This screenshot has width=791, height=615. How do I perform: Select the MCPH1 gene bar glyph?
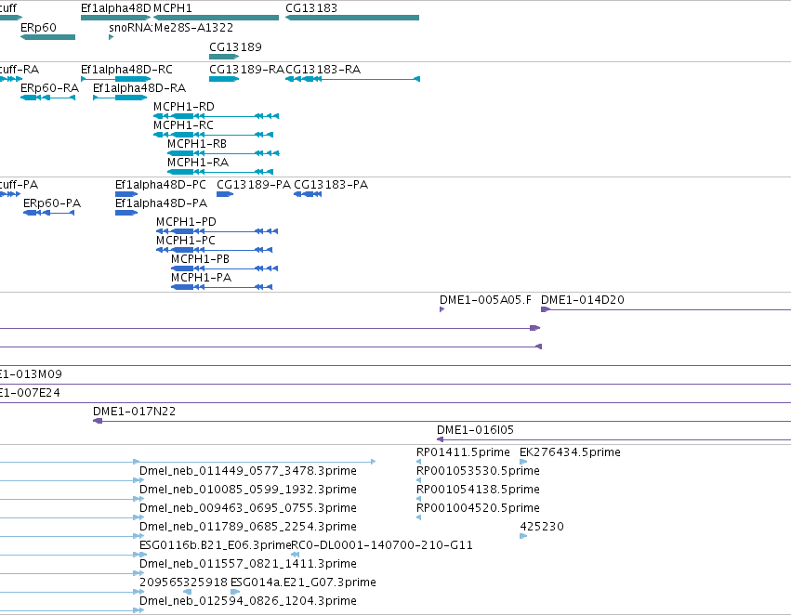[x=216, y=18]
